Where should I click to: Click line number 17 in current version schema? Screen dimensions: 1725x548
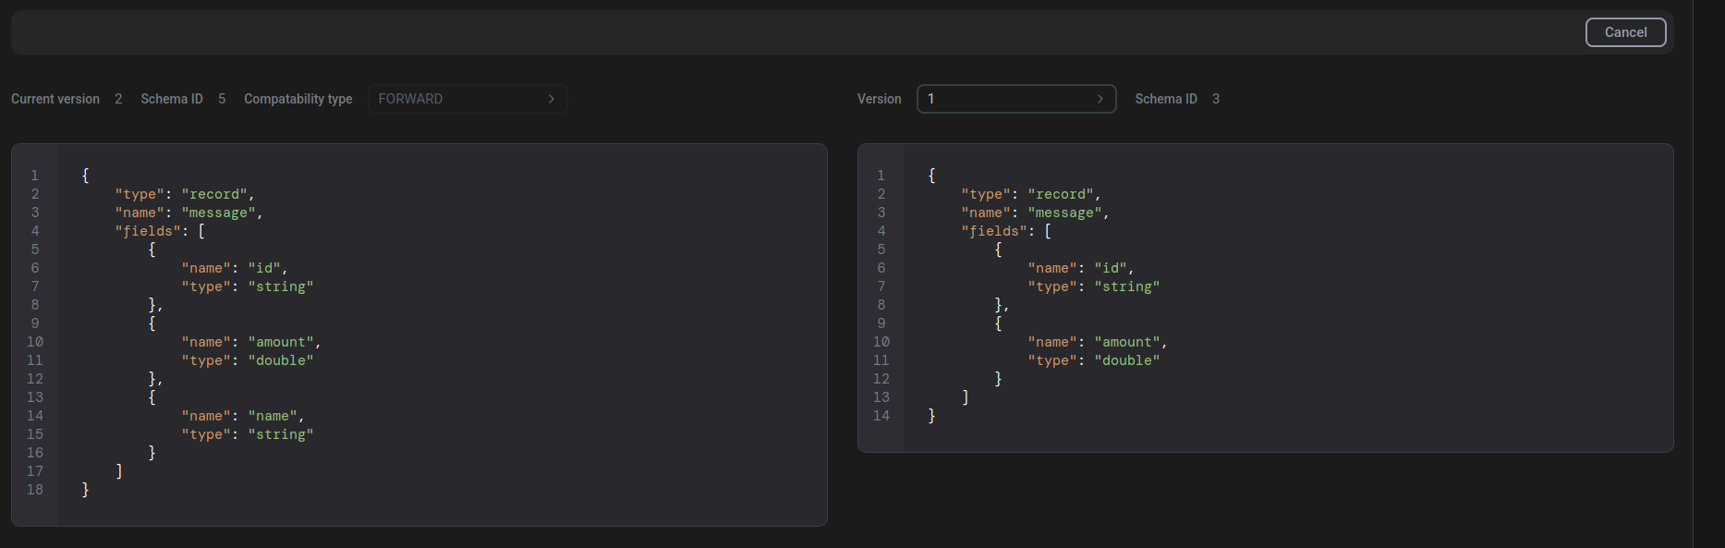35,471
